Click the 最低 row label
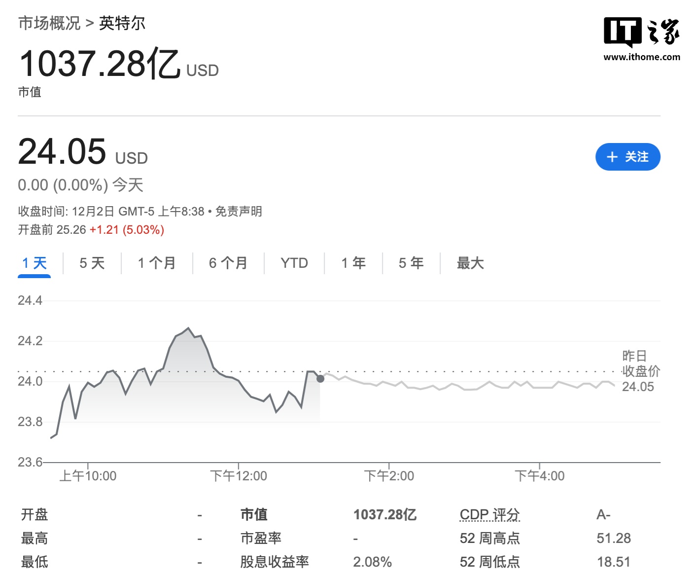 point(35,562)
